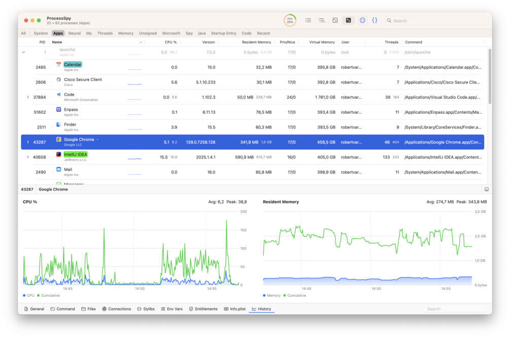
Task: Collapse the launchd process tree
Action: pyautogui.click(x=23, y=52)
